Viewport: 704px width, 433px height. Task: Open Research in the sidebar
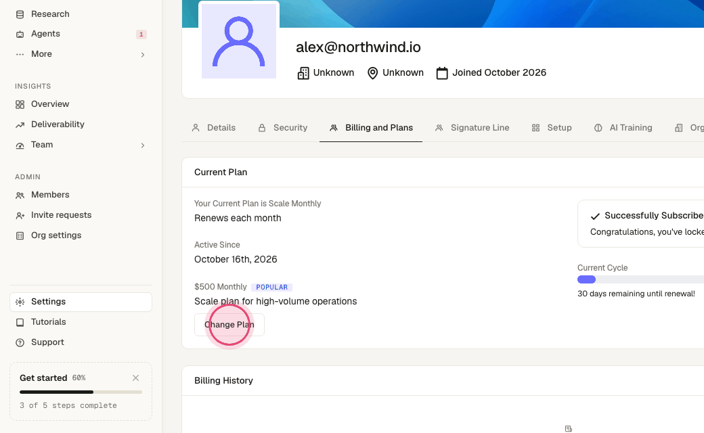pyautogui.click(x=81, y=14)
